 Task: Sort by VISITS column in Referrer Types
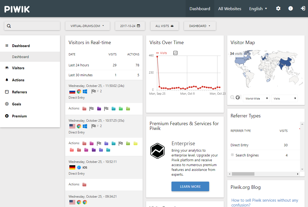283,131
